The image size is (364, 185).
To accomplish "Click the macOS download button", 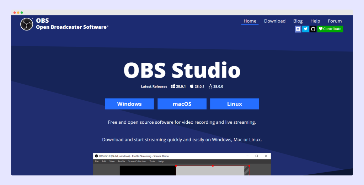I will 182,104.
